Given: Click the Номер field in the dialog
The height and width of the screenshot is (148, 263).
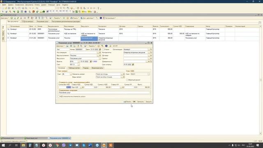Looking at the screenshot, I should pyautogui.click(x=80, y=49).
